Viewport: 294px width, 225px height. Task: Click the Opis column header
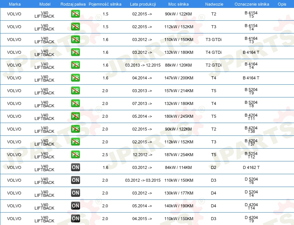pos(282,4)
